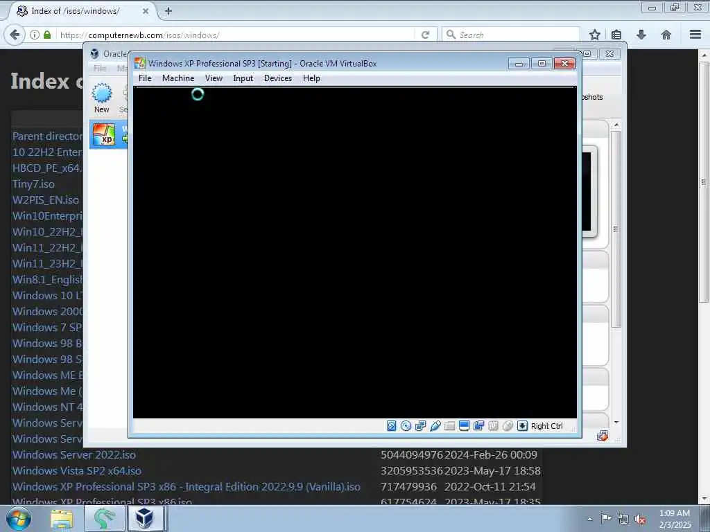
Task: Open Firefox downloads arrow icon
Action: 641,35
